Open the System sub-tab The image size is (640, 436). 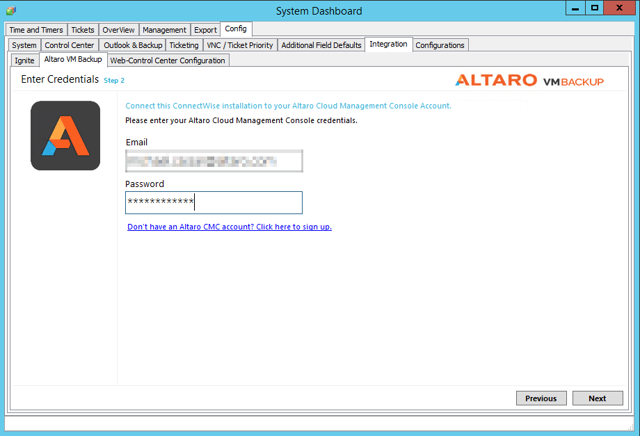click(24, 45)
